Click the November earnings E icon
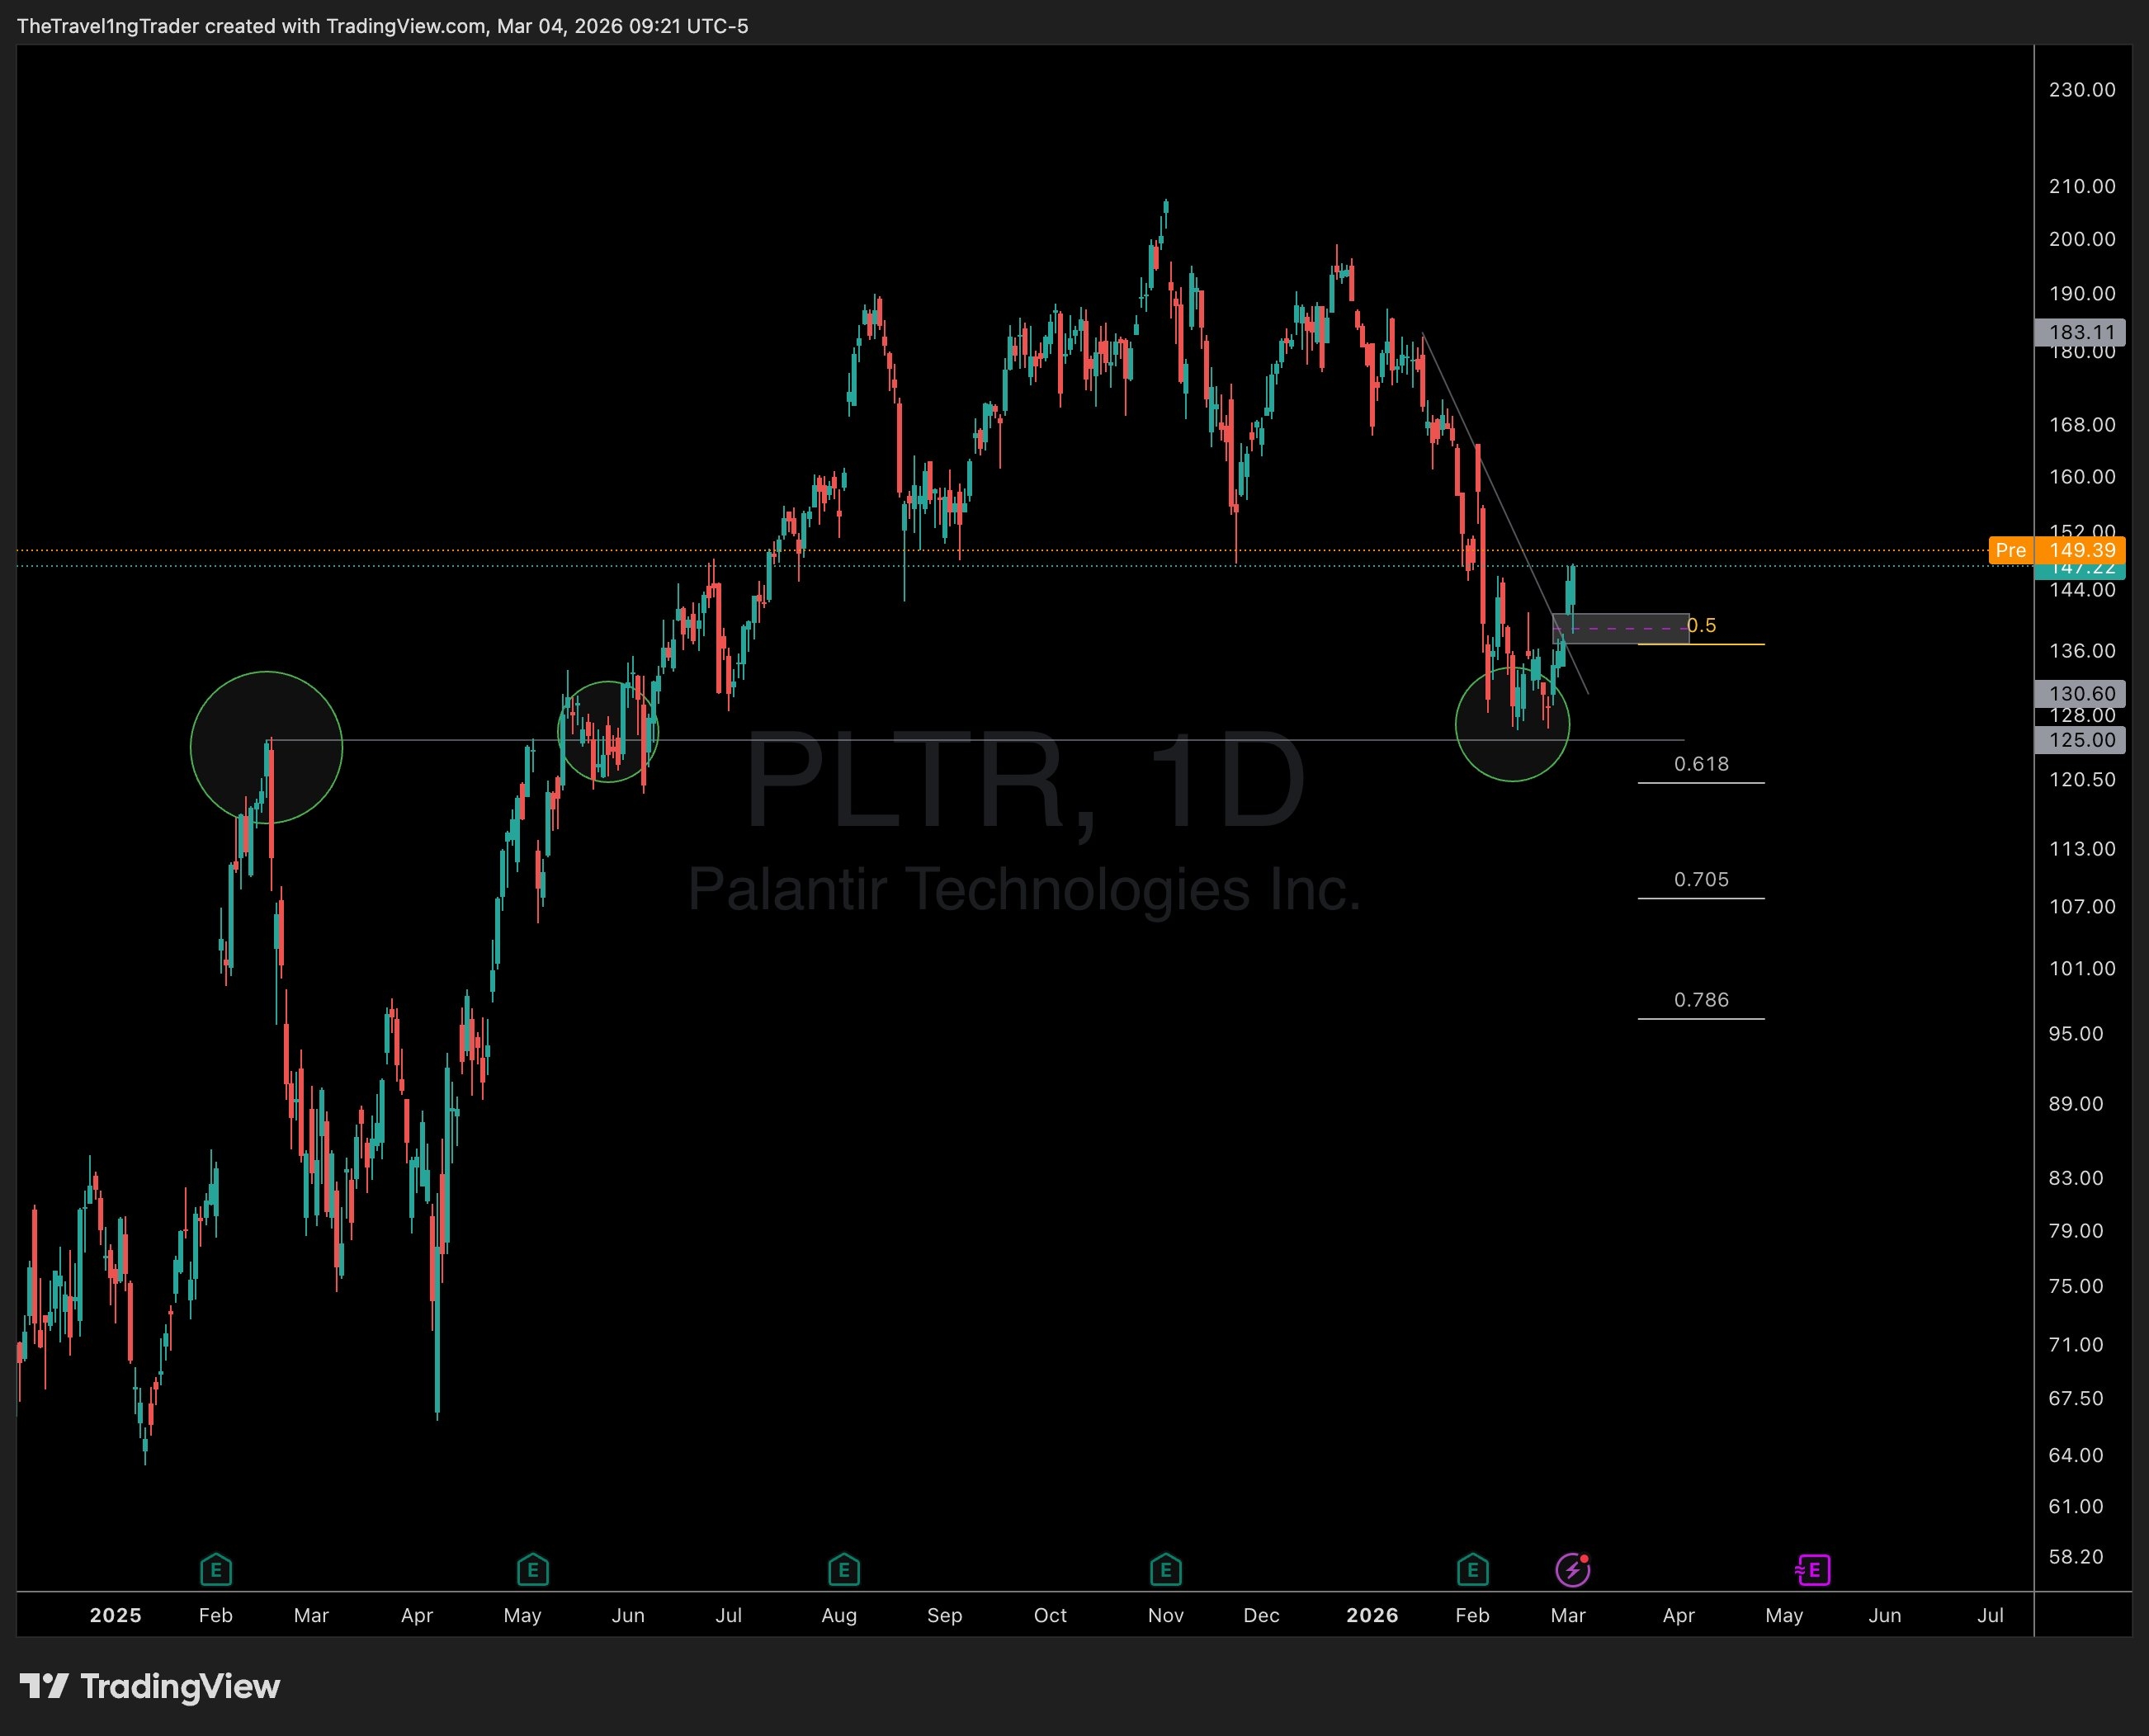The image size is (2149, 1736). click(1166, 1570)
